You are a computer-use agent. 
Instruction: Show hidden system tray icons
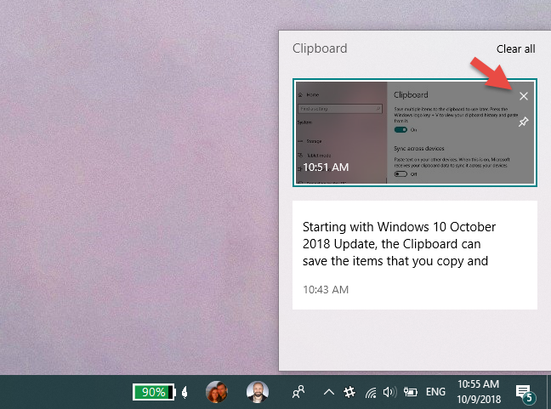click(x=328, y=392)
